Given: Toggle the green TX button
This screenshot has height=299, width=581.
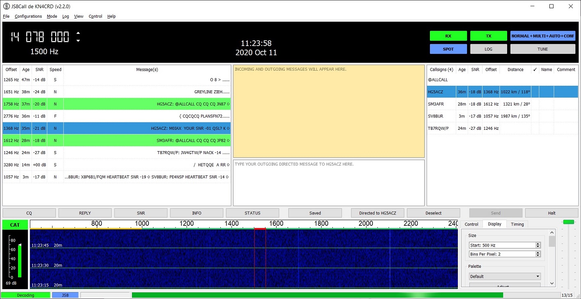Looking at the screenshot, I should coord(488,36).
